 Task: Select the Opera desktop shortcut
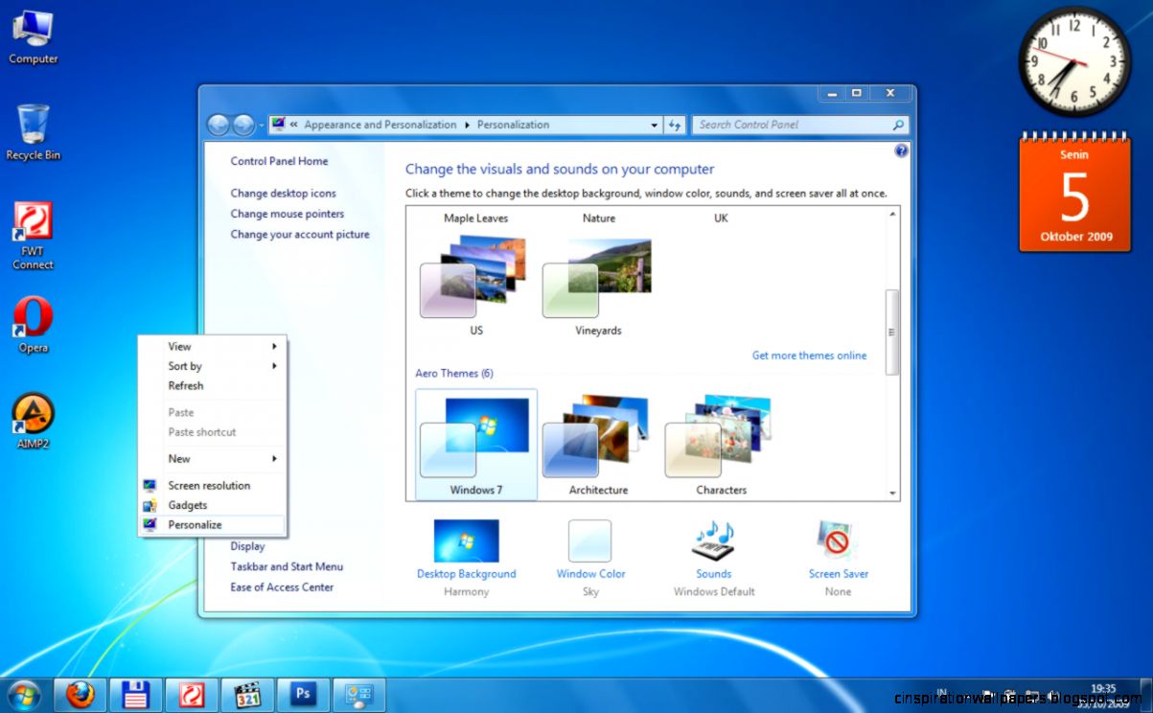[x=33, y=325]
